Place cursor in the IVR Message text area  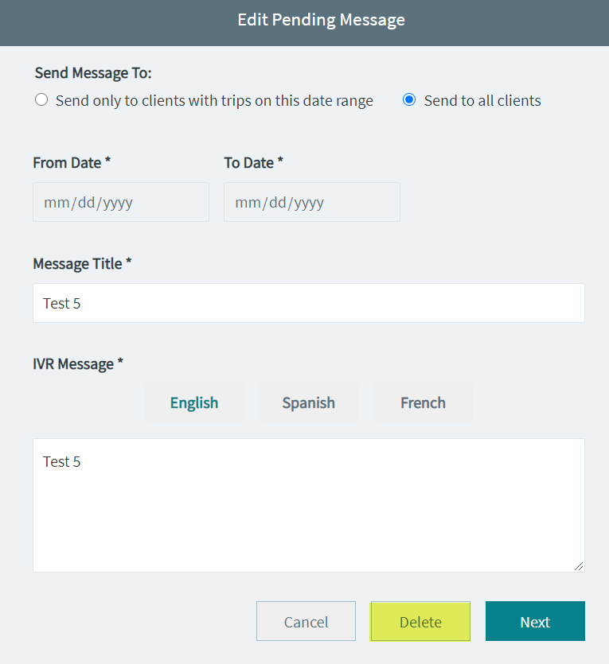pyautogui.click(x=308, y=505)
